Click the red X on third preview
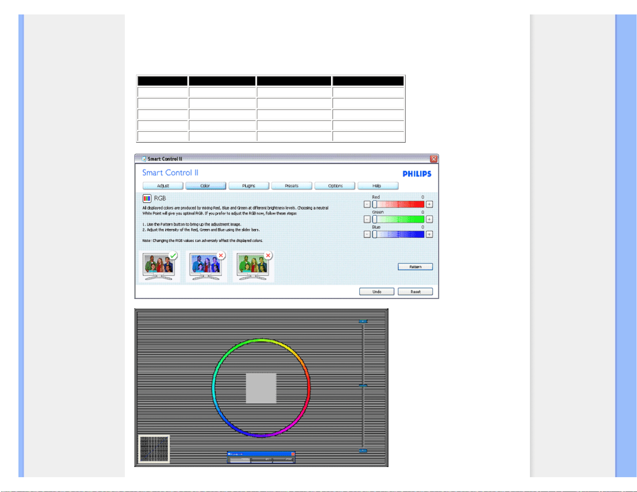637x492 pixels. [268, 256]
